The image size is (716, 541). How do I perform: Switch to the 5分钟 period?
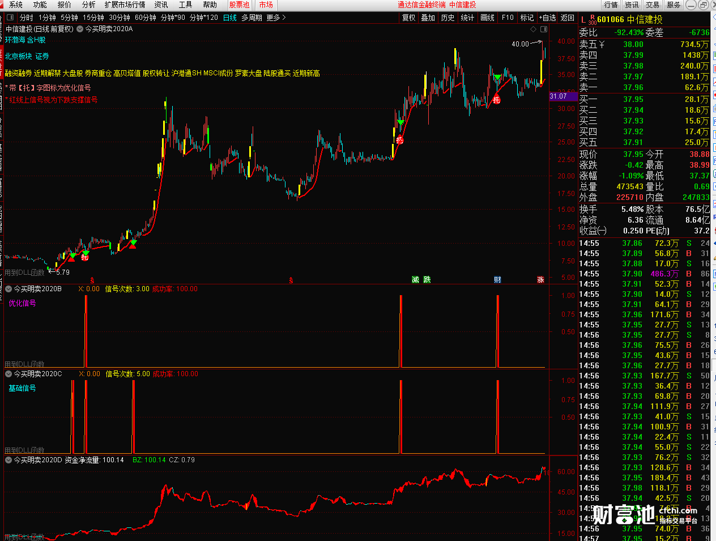click(x=70, y=18)
